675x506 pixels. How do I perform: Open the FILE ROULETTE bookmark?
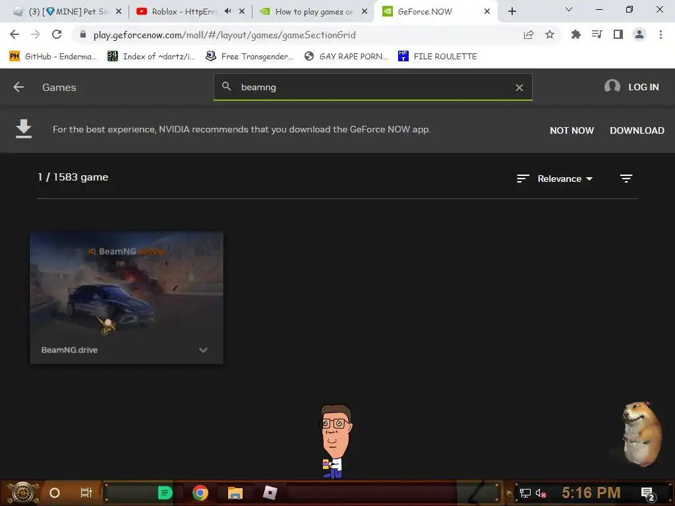438,57
